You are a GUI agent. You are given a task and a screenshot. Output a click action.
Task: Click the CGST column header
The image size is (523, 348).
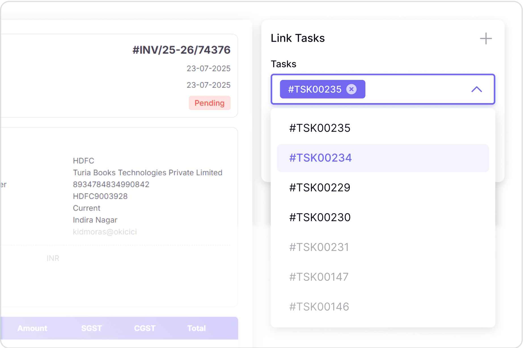click(x=145, y=328)
